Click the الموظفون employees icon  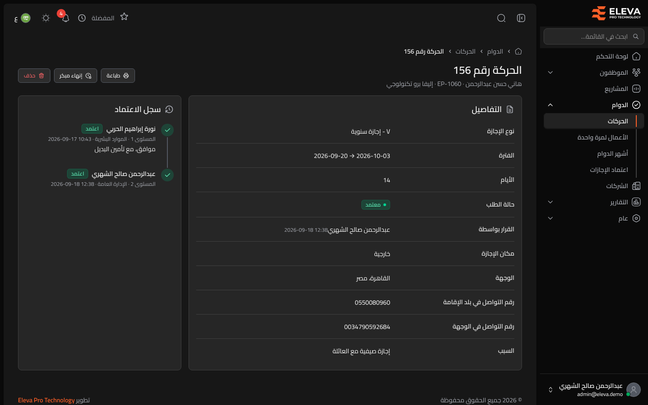pos(636,72)
